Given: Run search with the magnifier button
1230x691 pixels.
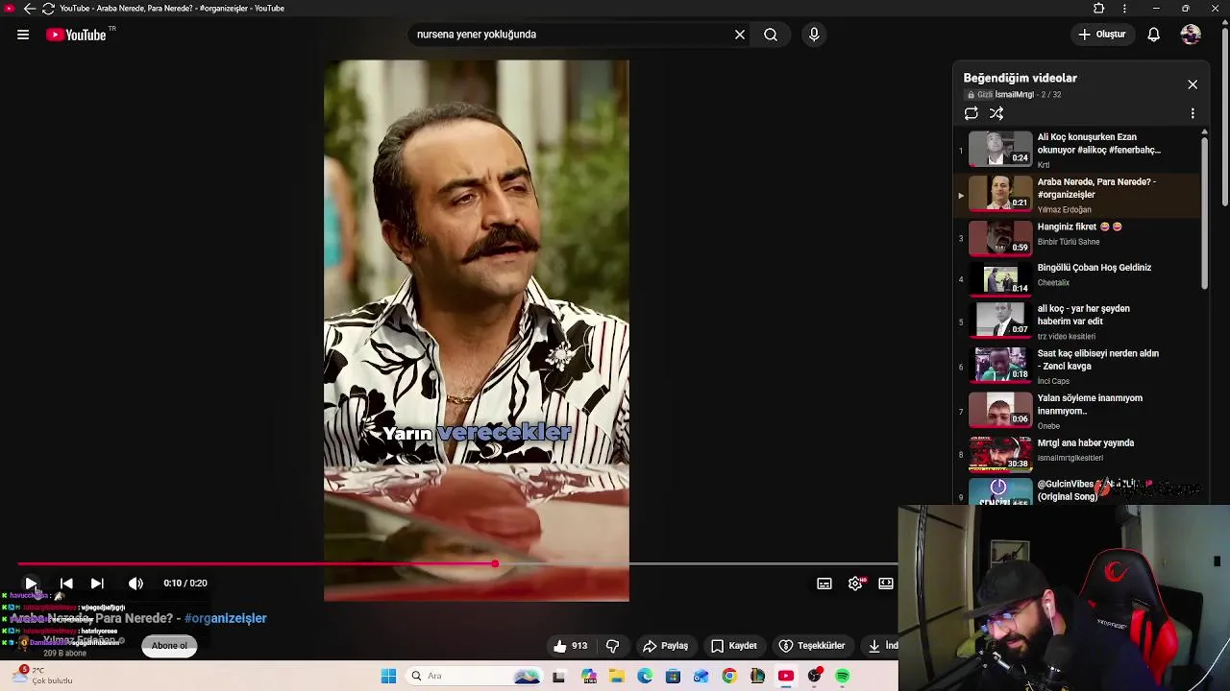Looking at the screenshot, I should [x=771, y=35].
